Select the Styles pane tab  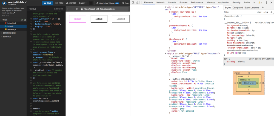(x=228, y=7)
